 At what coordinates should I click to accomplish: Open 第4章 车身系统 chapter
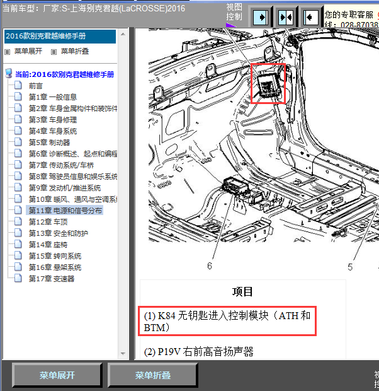(x=53, y=131)
